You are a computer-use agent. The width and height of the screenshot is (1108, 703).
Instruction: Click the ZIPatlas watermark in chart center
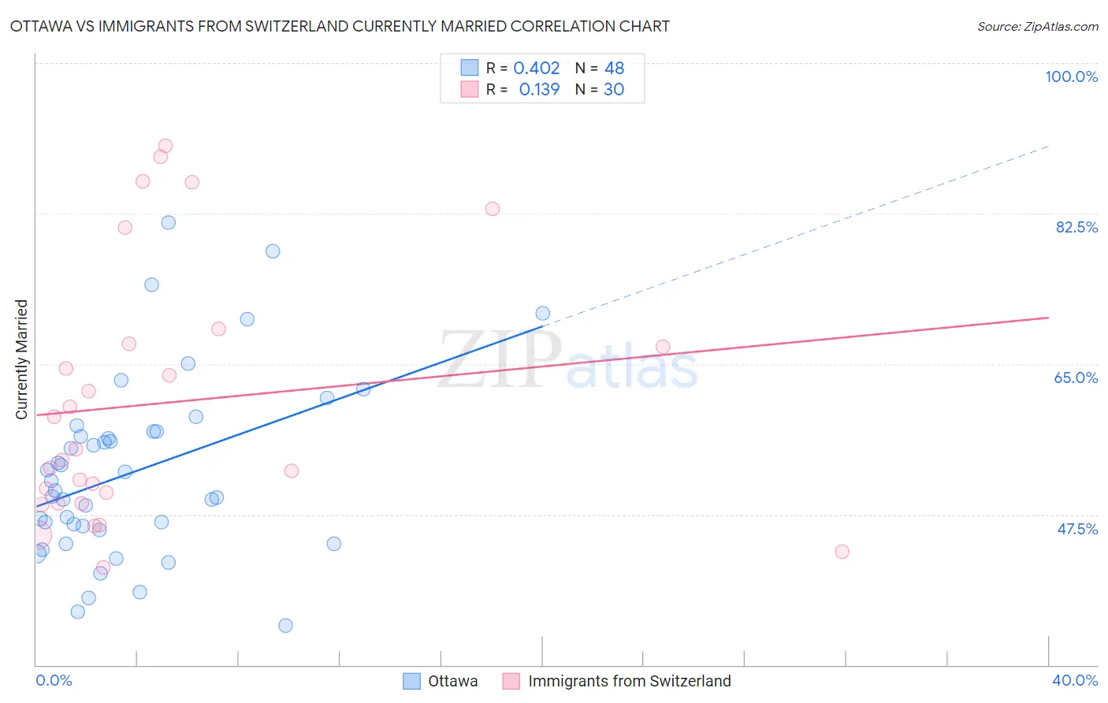(x=567, y=359)
